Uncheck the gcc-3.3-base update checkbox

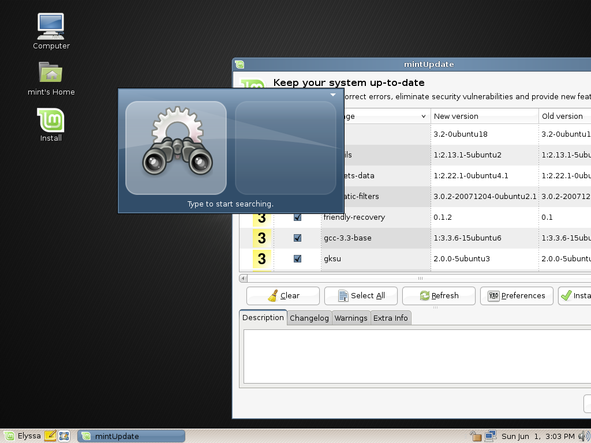pos(297,238)
